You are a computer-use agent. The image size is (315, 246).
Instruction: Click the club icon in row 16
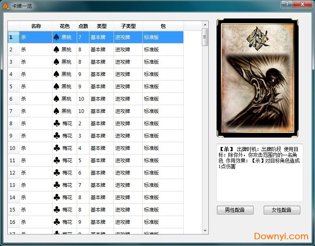[57, 222]
